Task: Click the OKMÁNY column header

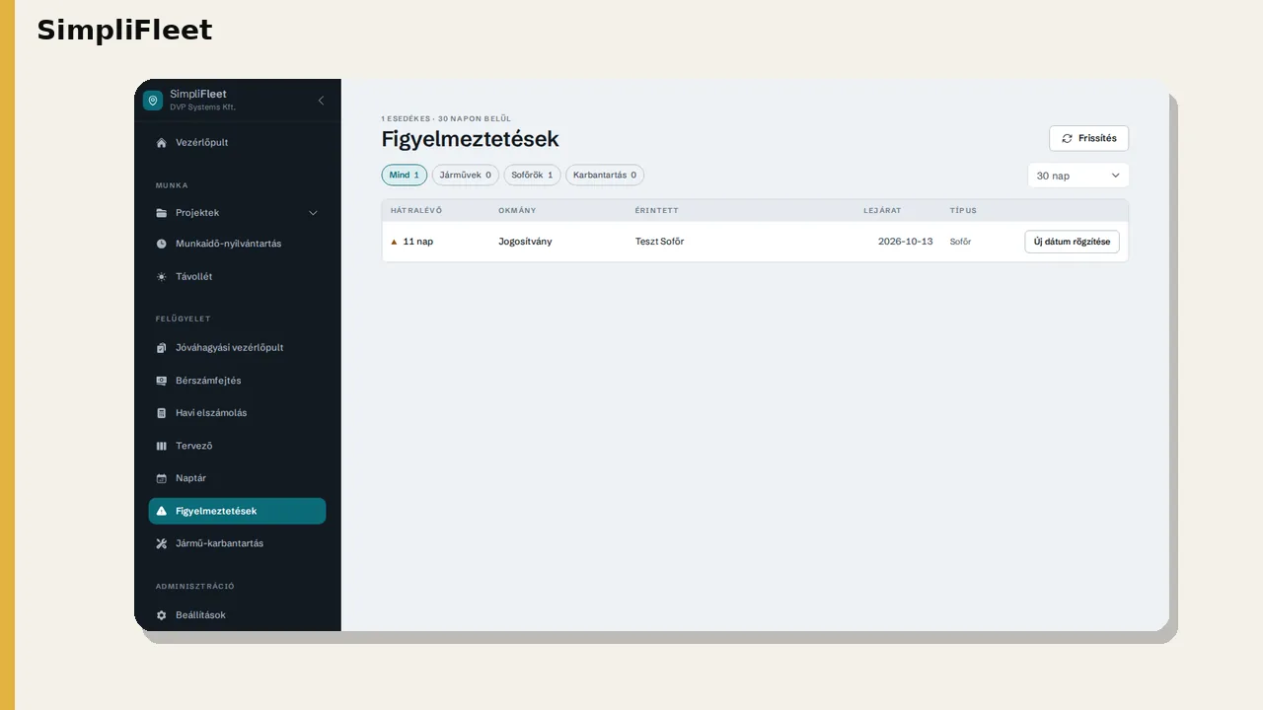Action: [517, 211]
